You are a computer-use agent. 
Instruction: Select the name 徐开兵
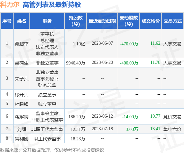coord(22,95)
